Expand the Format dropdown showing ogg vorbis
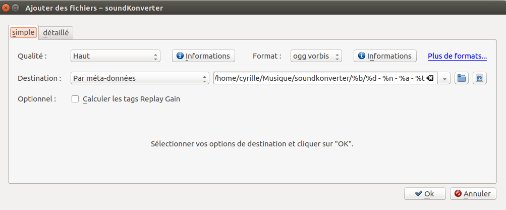506x210 pixels. click(x=317, y=56)
